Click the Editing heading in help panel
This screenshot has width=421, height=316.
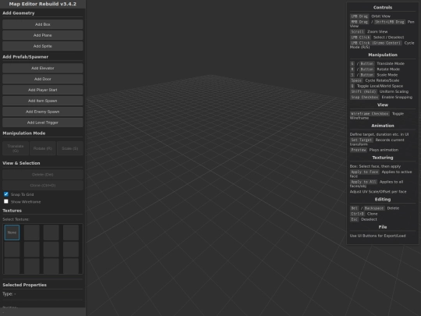pos(383,200)
